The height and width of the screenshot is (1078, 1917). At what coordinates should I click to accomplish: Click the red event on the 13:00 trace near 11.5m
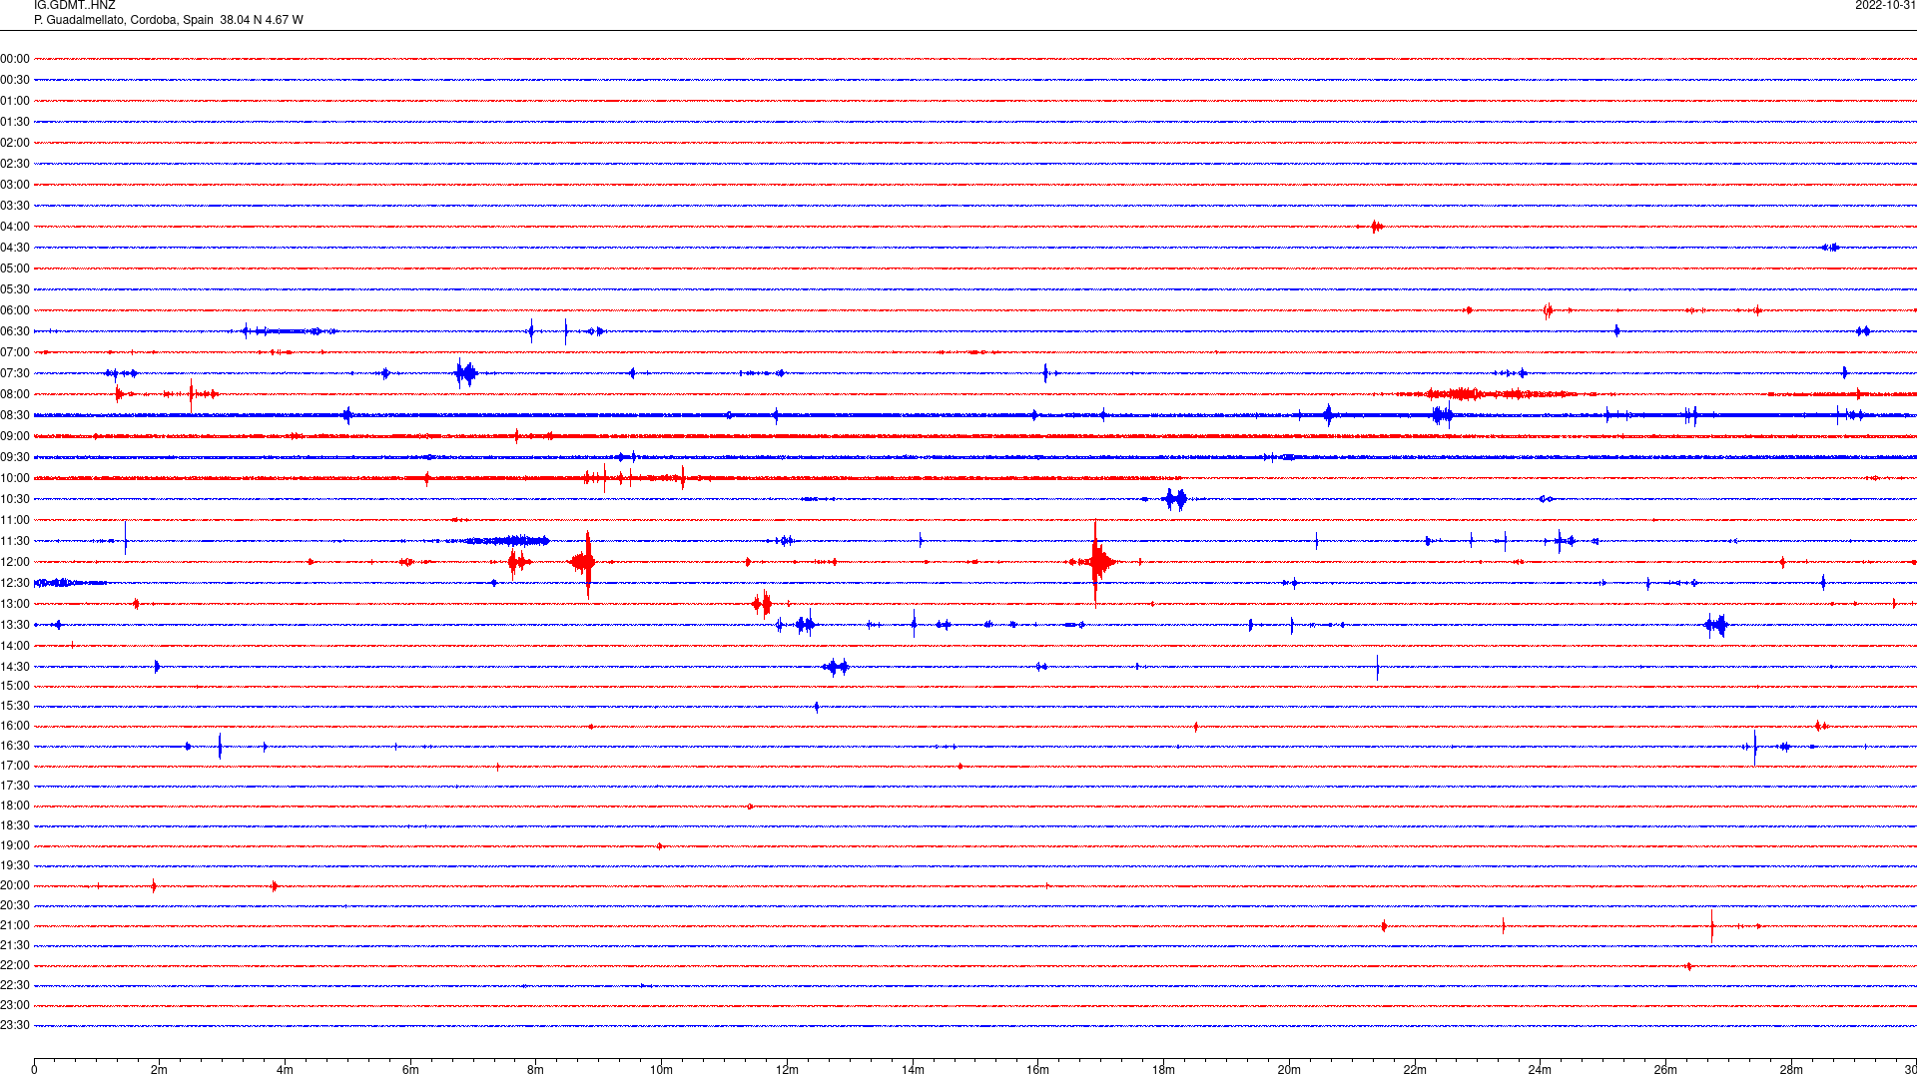tap(762, 603)
